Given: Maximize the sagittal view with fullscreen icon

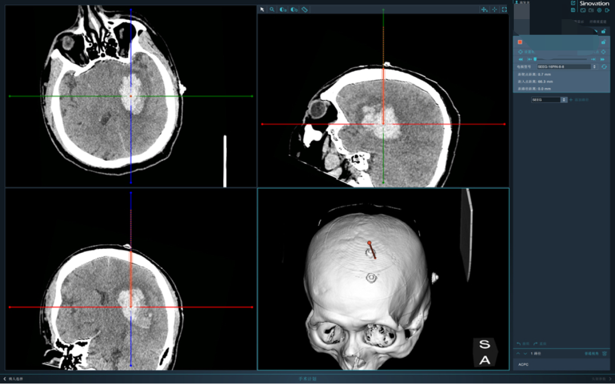Looking at the screenshot, I should 504,10.
